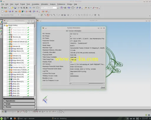The height and width of the screenshot is (120, 151).
Task: Expand the Preview panel
Action: click(x=19, y=107)
